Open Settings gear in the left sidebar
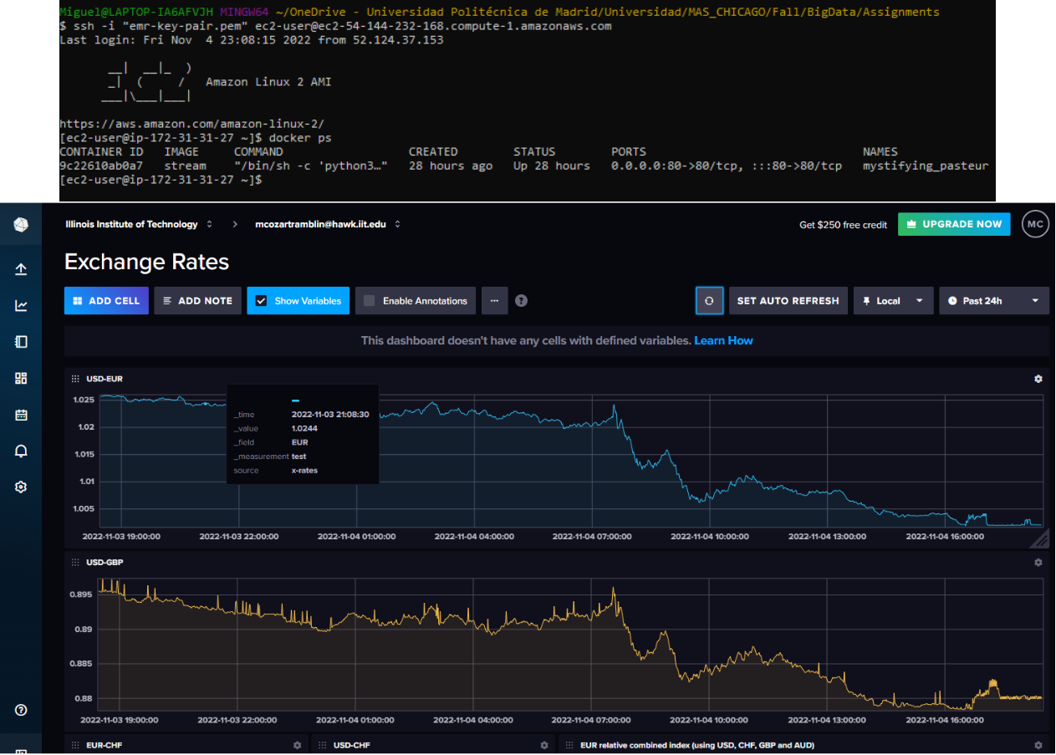1056x755 pixels. [21, 487]
